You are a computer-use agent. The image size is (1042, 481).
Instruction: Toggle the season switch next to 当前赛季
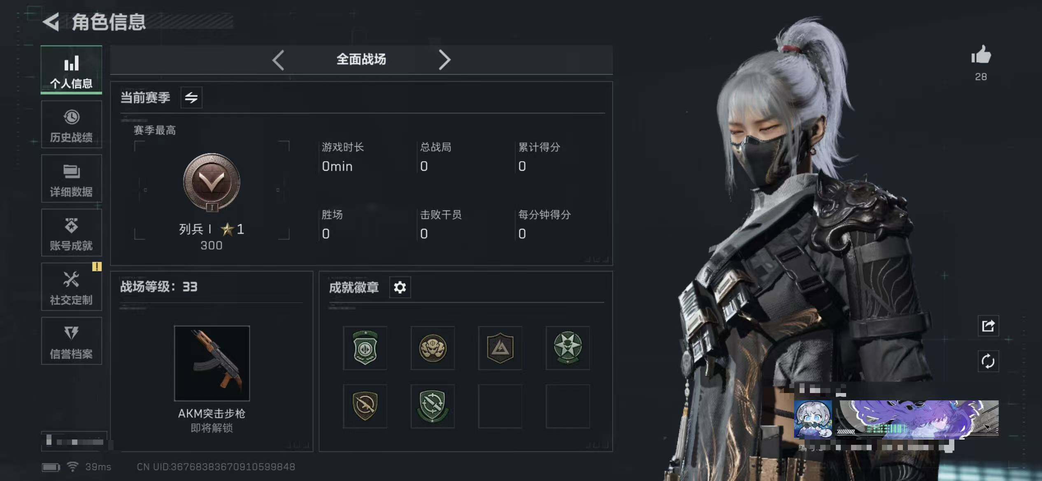191,97
